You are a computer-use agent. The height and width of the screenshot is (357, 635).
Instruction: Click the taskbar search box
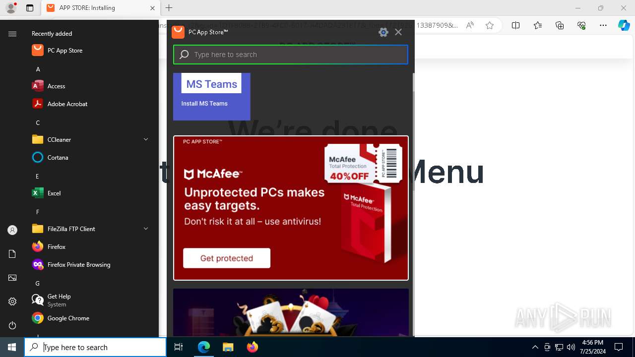point(95,347)
